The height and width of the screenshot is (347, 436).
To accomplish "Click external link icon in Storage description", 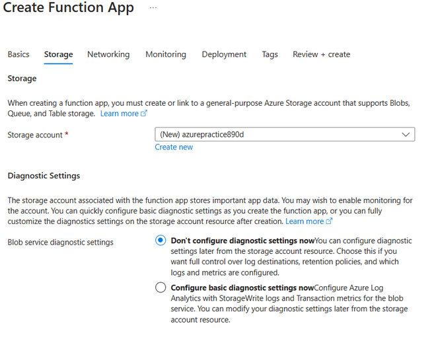I will (144, 114).
